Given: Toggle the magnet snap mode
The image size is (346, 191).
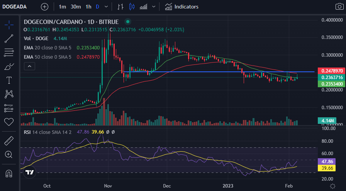Looking at the screenshot, I should pyautogui.click(x=9, y=174).
